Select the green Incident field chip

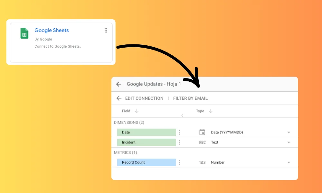tap(146, 142)
